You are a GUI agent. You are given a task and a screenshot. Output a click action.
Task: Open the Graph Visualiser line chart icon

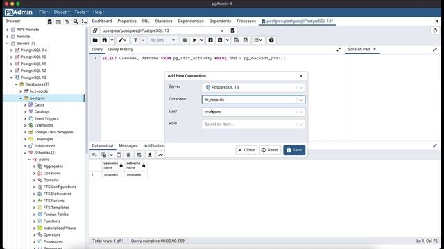(x=160, y=155)
